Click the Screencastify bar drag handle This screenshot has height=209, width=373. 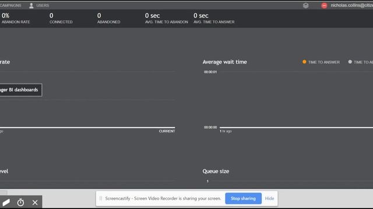[x=101, y=199]
